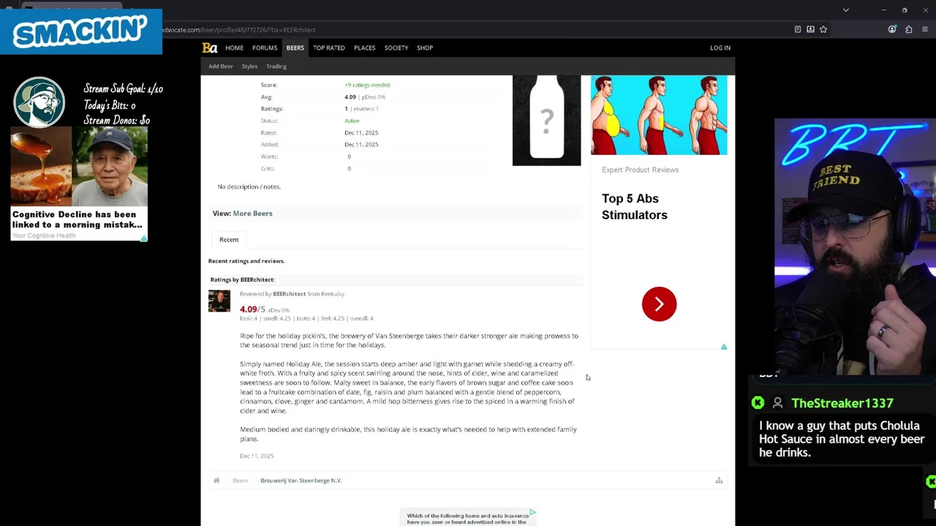The width and height of the screenshot is (936, 526).
Task: Click the Expert Product Reviews ad label
Action: pyautogui.click(x=640, y=170)
